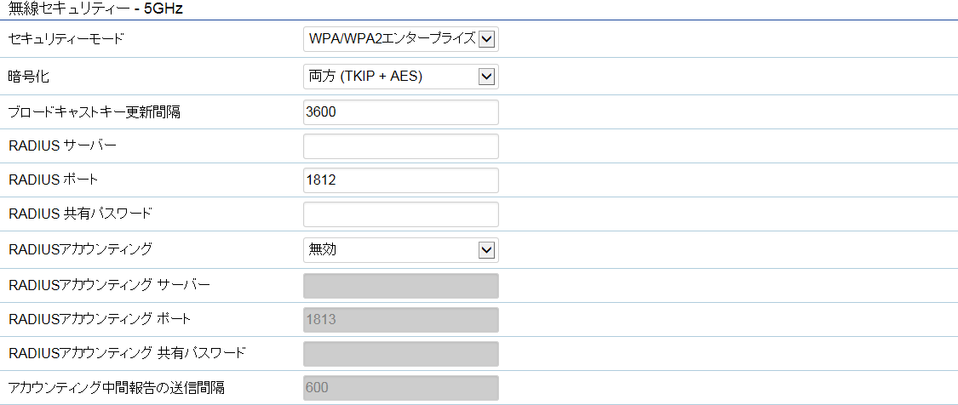The width and height of the screenshot is (958, 405).
Task: Click the ブロードキャストキー更新間隔 field with 3600
Action: point(401,112)
